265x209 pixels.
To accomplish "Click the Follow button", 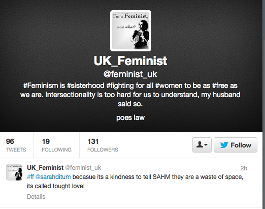I will 236,145.
